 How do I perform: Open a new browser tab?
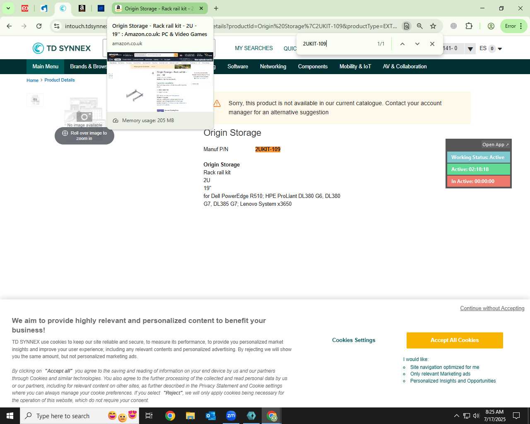click(x=216, y=8)
